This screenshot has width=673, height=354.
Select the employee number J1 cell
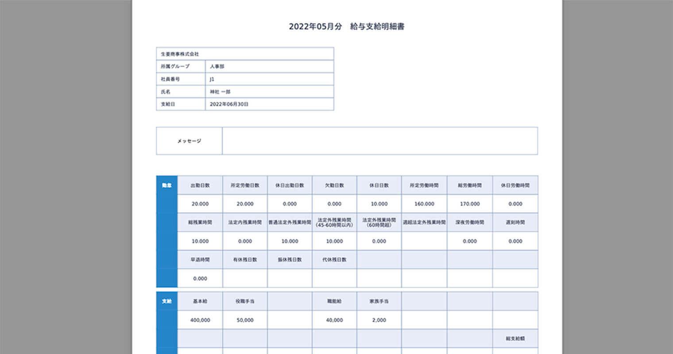[212, 79]
